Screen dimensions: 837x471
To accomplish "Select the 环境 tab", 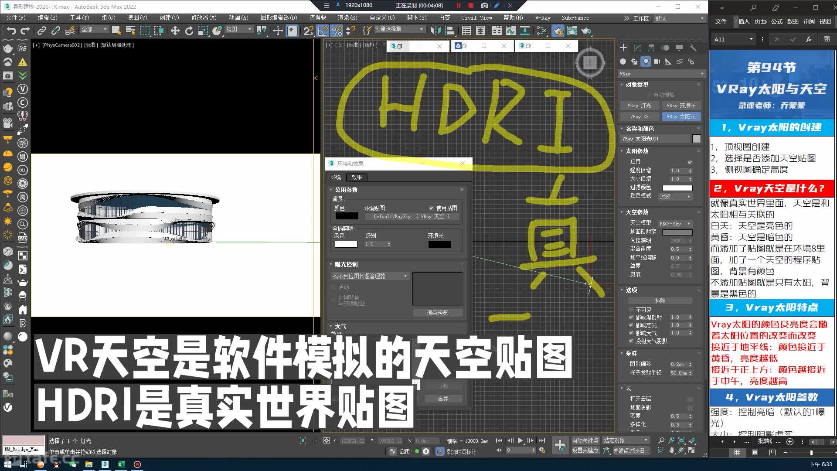I will pos(336,177).
